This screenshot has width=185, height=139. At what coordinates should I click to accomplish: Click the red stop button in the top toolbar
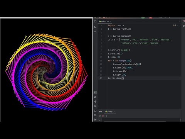pos(151,18)
